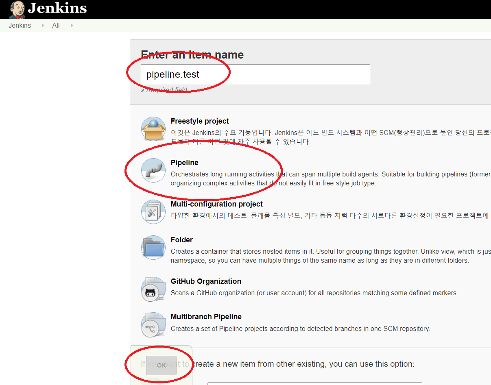
Task: Choose the Multi-configuration project title
Action: 217,204
